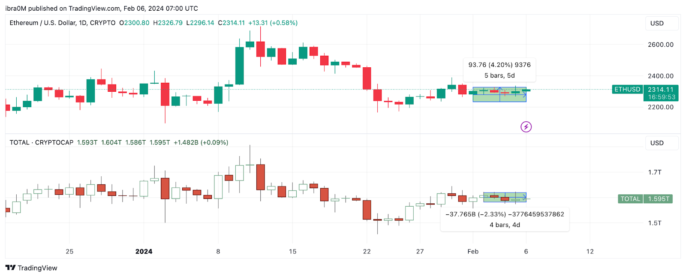Click the +0.58% change value in the legend

(x=283, y=23)
